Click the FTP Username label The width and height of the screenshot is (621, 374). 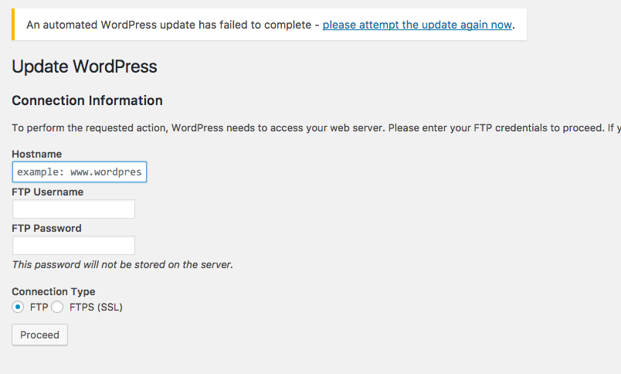pos(48,192)
